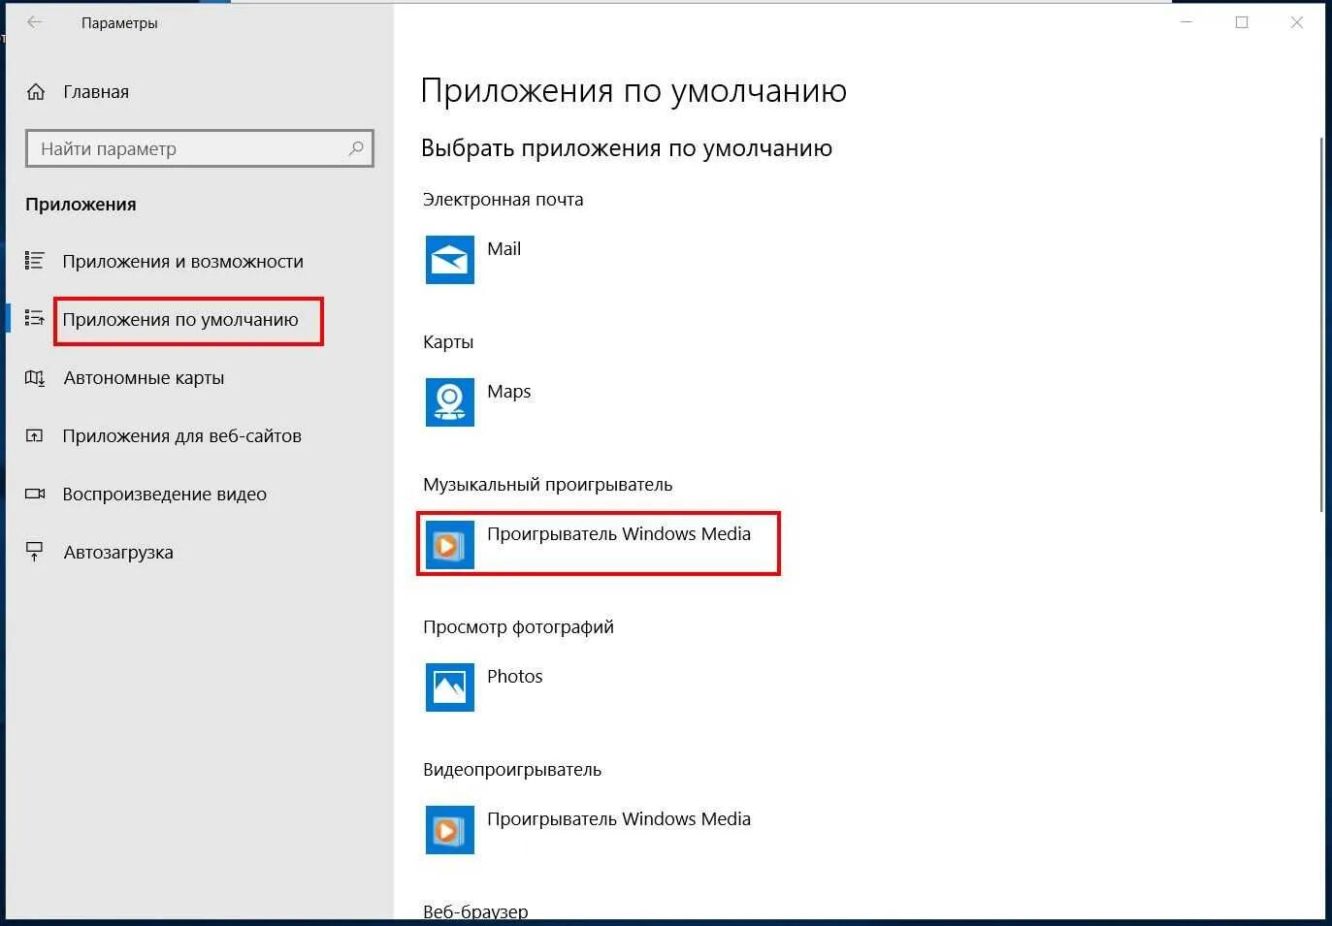Click the Электронная почта label

504,200
